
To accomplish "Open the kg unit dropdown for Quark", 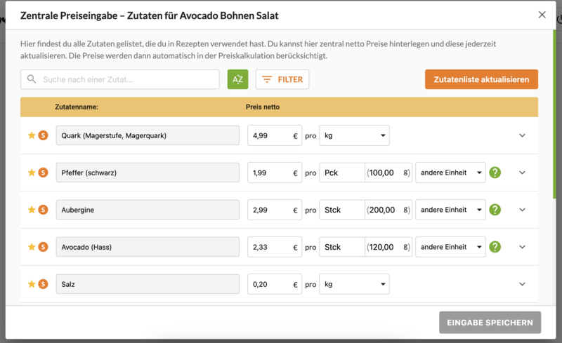I will tap(354, 135).
